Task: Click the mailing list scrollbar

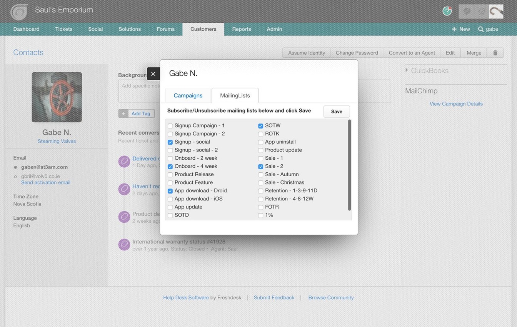Action: pos(349,165)
